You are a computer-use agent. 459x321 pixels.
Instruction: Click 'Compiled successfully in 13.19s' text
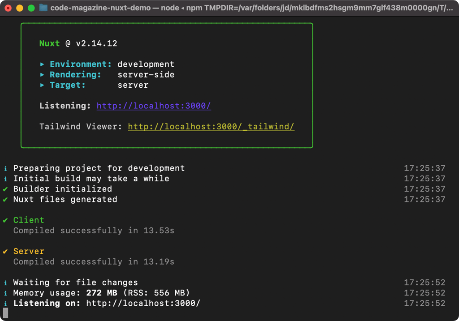point(94,261)
